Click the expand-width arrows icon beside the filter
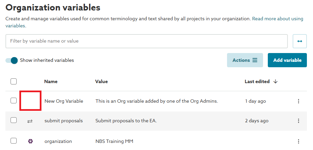Image resolution: width=313 pixels, height=150 pixels. pyautogui.click(x=299, y=41)
